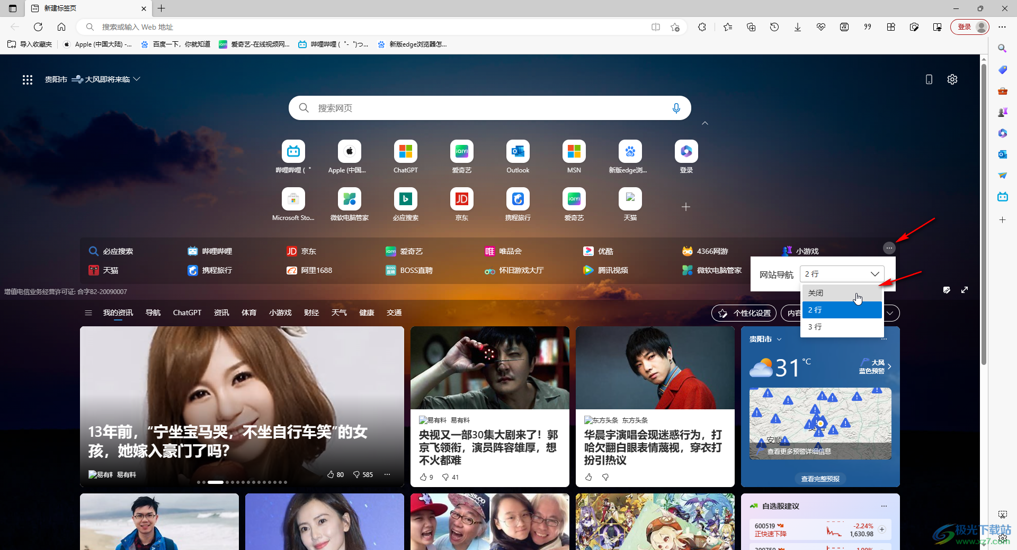
Task: Go to the browser home page
Action: click(x=61, y=27)
